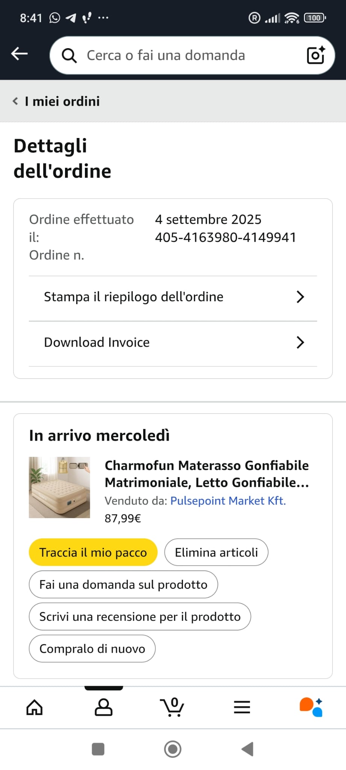Image resolution: width=346 pixels, height=770 pixels.
Task: Tap the back arrow in header
Action: pos(20,54)
